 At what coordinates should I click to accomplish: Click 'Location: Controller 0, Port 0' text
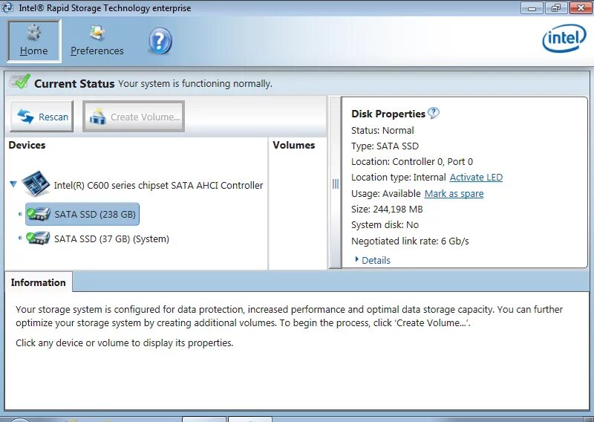[412, 162]
